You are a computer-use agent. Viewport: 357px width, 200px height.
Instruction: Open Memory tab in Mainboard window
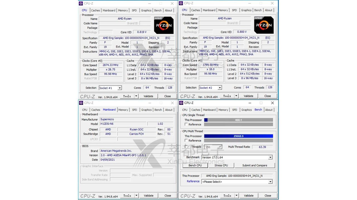[123, 110]
